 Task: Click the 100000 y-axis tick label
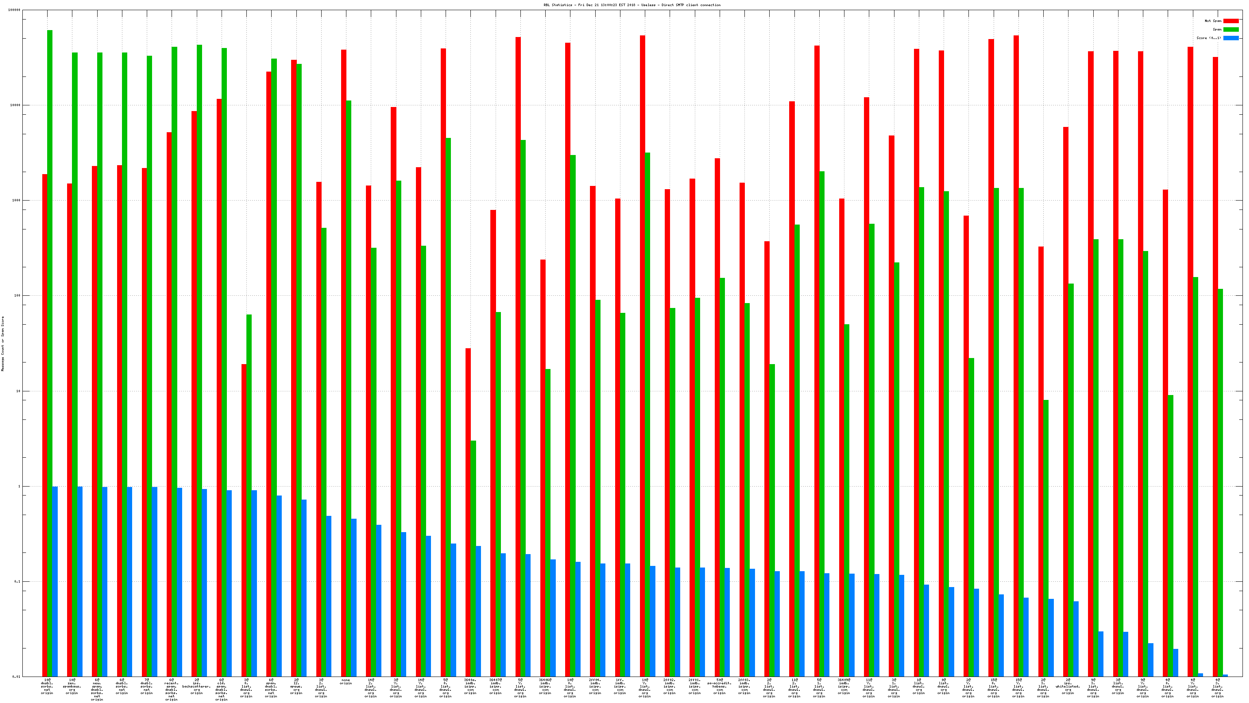[14, 10]
